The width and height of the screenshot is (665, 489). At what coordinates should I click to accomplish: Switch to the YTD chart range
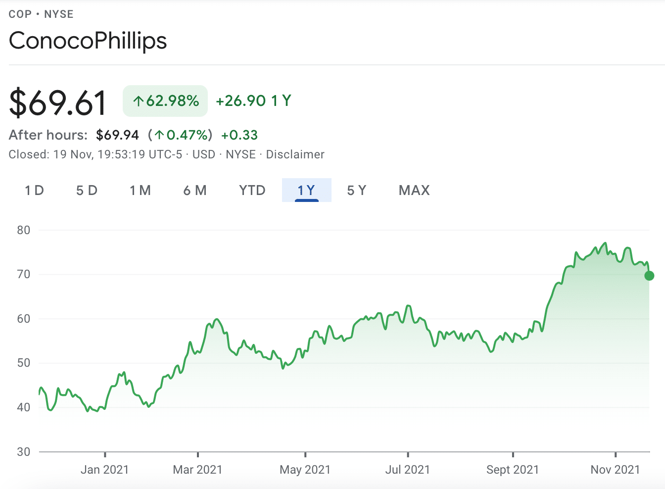coord(252,190)
